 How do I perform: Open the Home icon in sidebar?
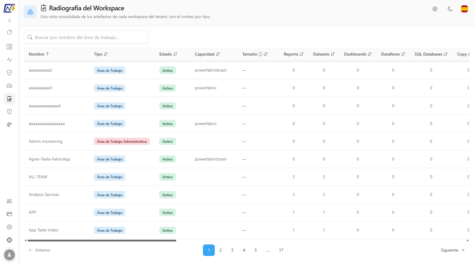[x=9, y=32]
